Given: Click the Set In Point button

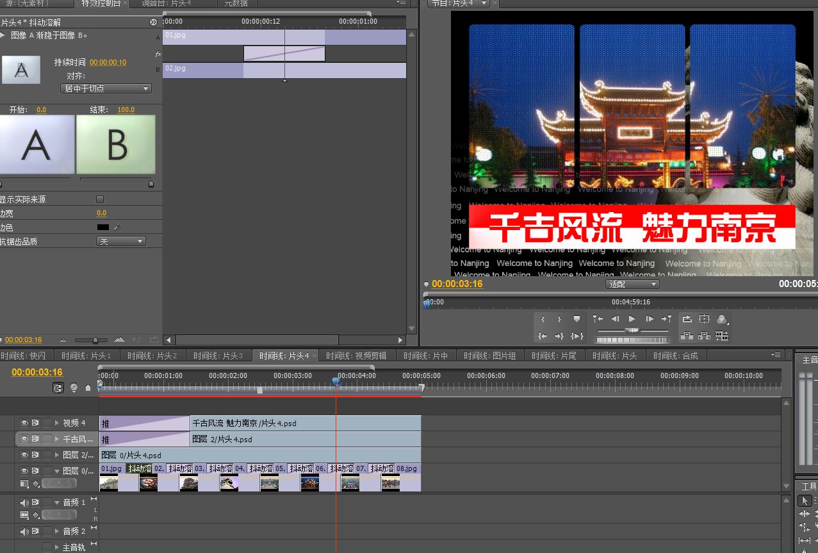Looking at the screenshot, I should coord(543,318).
